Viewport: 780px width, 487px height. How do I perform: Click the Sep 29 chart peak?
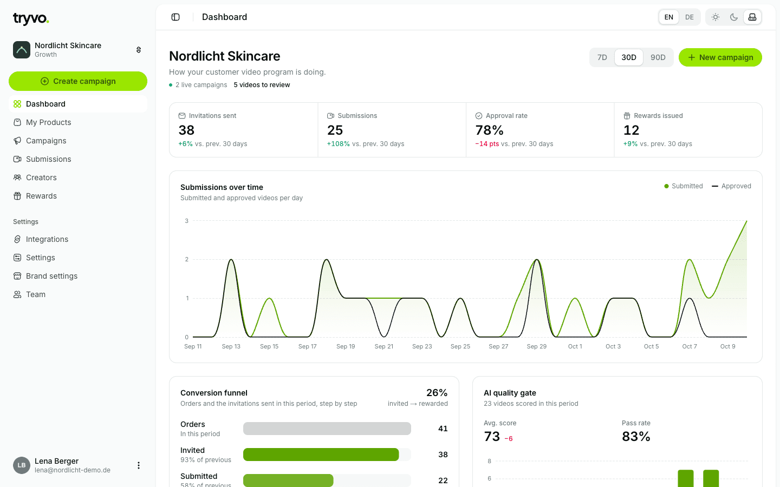point(537,260)
